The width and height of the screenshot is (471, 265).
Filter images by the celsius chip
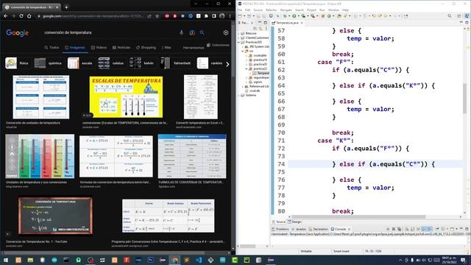tap(111, 63)
